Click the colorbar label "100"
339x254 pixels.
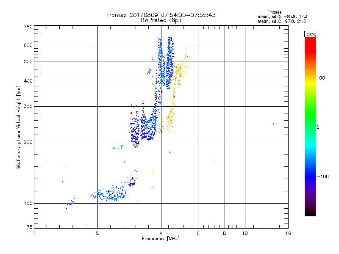coord(321,78)
